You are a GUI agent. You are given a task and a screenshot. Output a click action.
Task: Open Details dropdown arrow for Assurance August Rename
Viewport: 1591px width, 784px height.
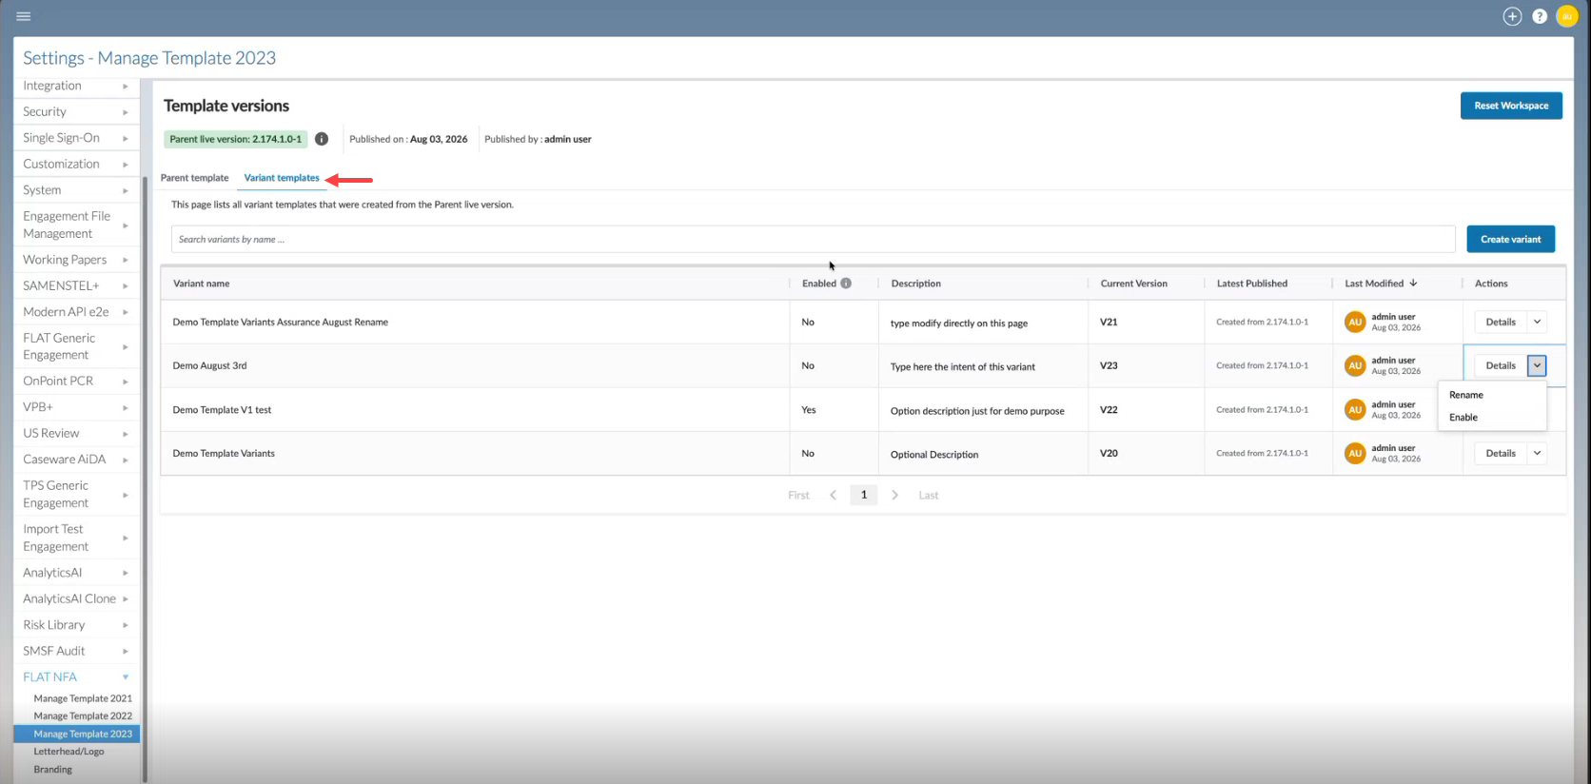tap(1537, 323)
